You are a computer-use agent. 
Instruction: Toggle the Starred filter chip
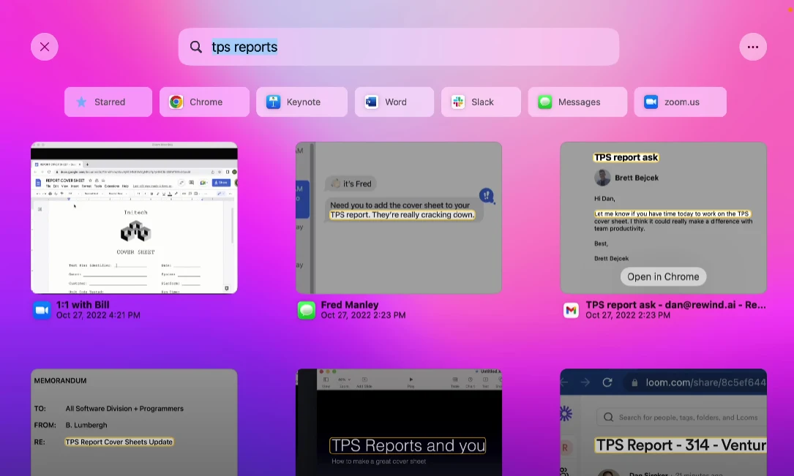[108, 102]
